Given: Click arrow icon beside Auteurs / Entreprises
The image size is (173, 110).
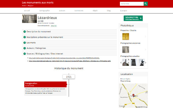Looking at the screenshot, I should pos(25,48).
